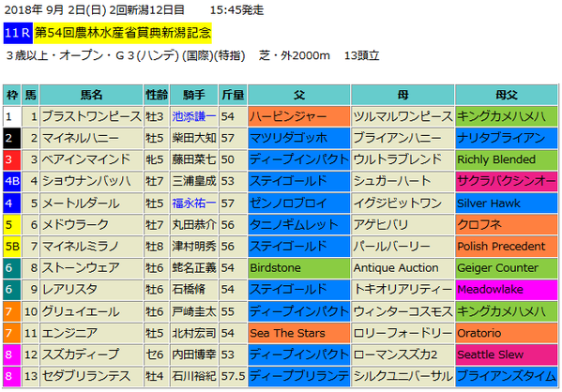Screen dimensions: 562x392
Task: Click sire cell タニノギムレット
Action: 299,225
